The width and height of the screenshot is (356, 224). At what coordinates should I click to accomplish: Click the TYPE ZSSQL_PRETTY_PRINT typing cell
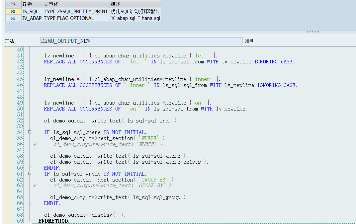tap(76, 11)
